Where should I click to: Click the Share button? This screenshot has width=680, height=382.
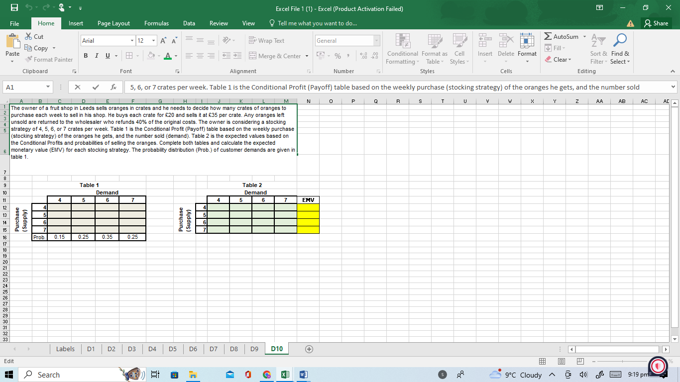656,23
